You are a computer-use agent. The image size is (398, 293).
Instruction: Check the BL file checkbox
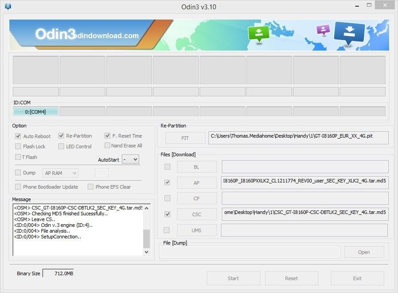(167, 166)
